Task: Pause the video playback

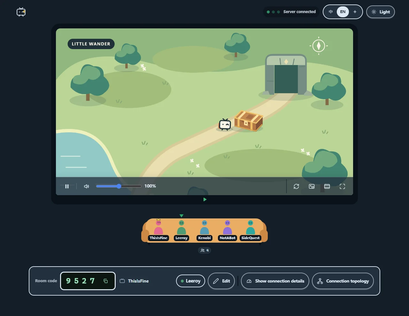Action: tap(67, 186)
